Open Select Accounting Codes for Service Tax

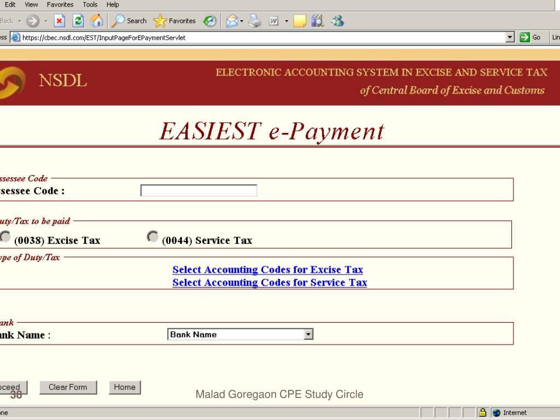tap(270, 283)
